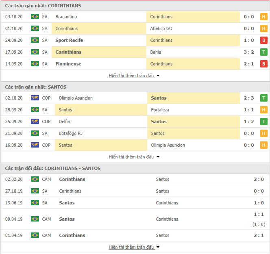The image size is (270, 254).
Task: Click the green T badge on Delfin vs Santos row
Action: click(x=263, y=122)
